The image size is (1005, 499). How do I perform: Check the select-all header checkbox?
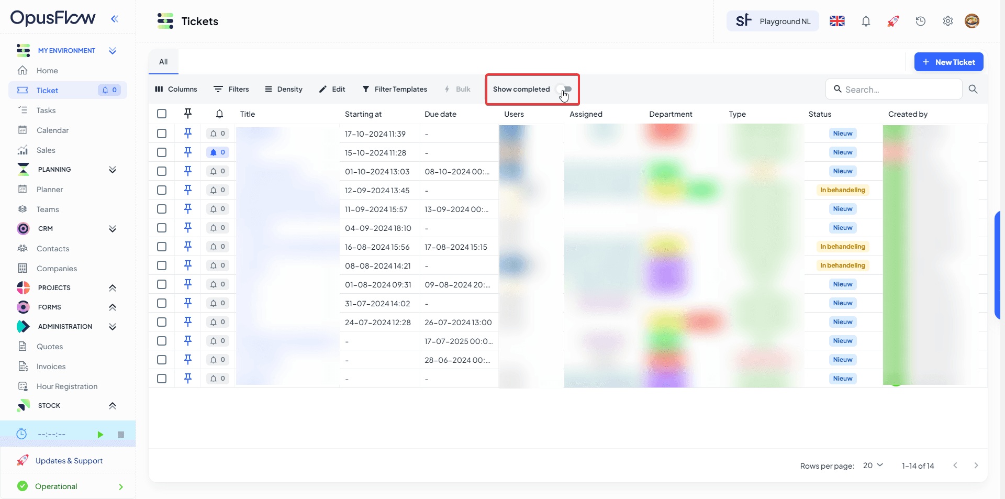[162, 114]
